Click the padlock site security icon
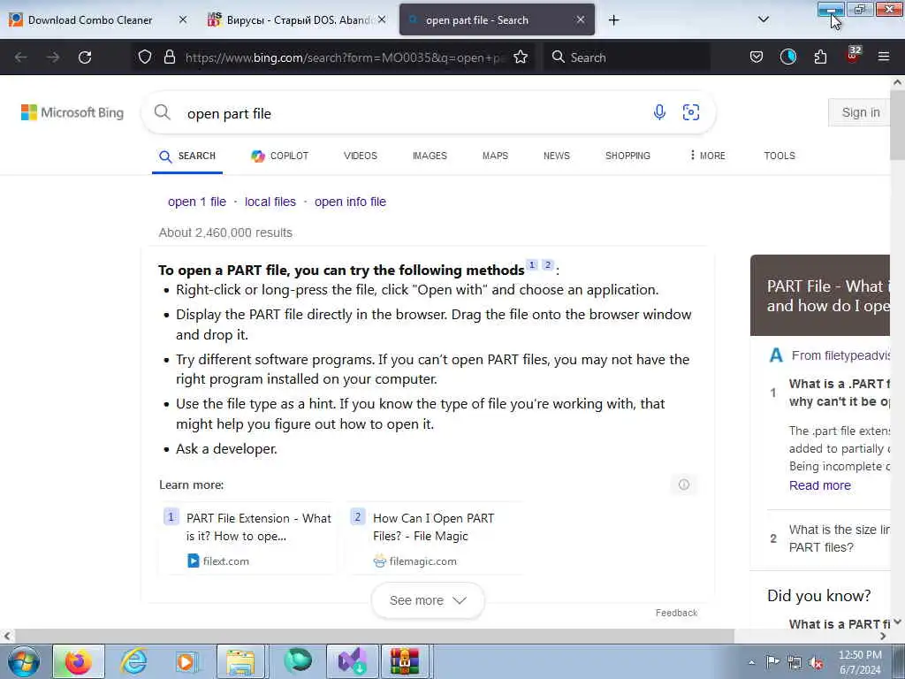The image size is (905, 679). pyautogui.click(x=169, y=57)
